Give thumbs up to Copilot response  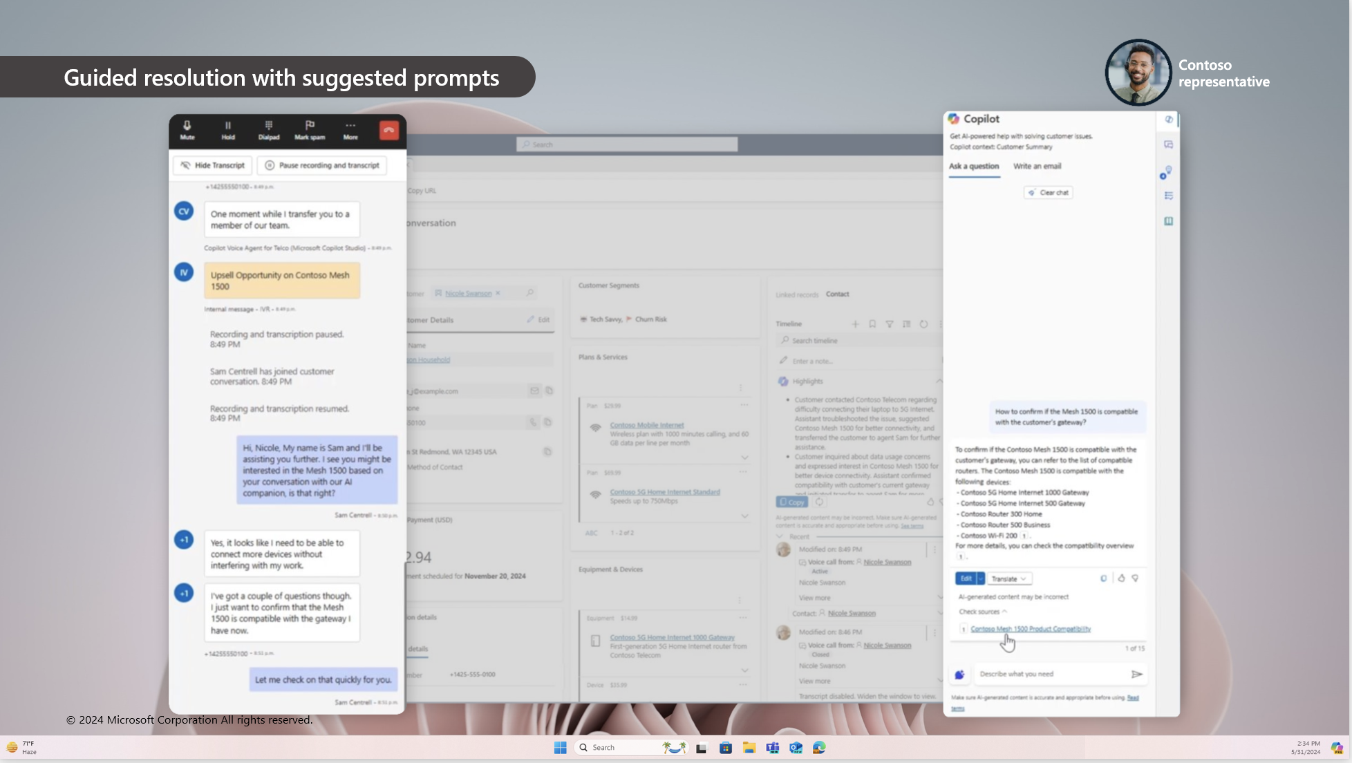coord(1121,578)
